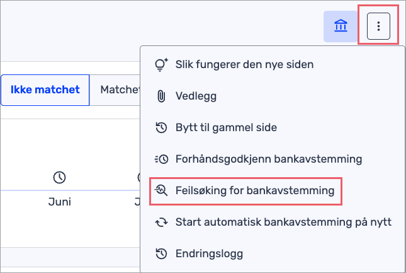The image size is (406, 273).
Task: Open the three-dot options menu
Action: 378,26
